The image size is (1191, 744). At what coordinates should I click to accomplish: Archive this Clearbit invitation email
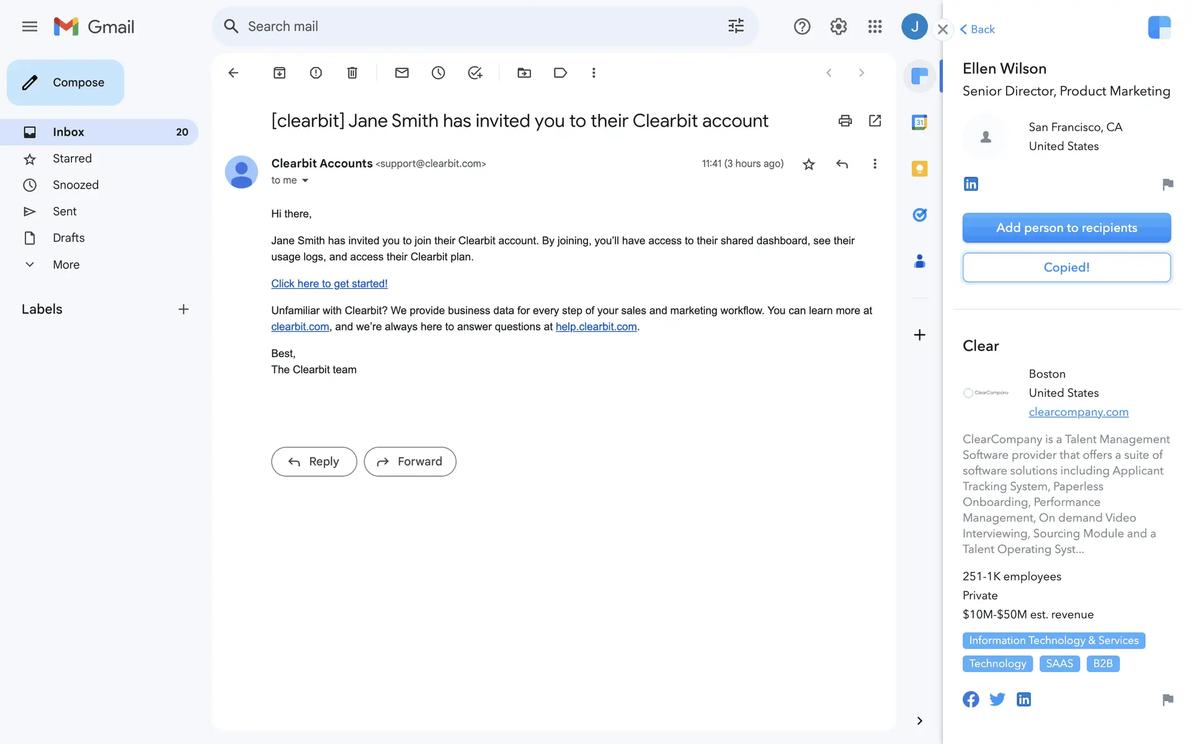tap(279, 73)
